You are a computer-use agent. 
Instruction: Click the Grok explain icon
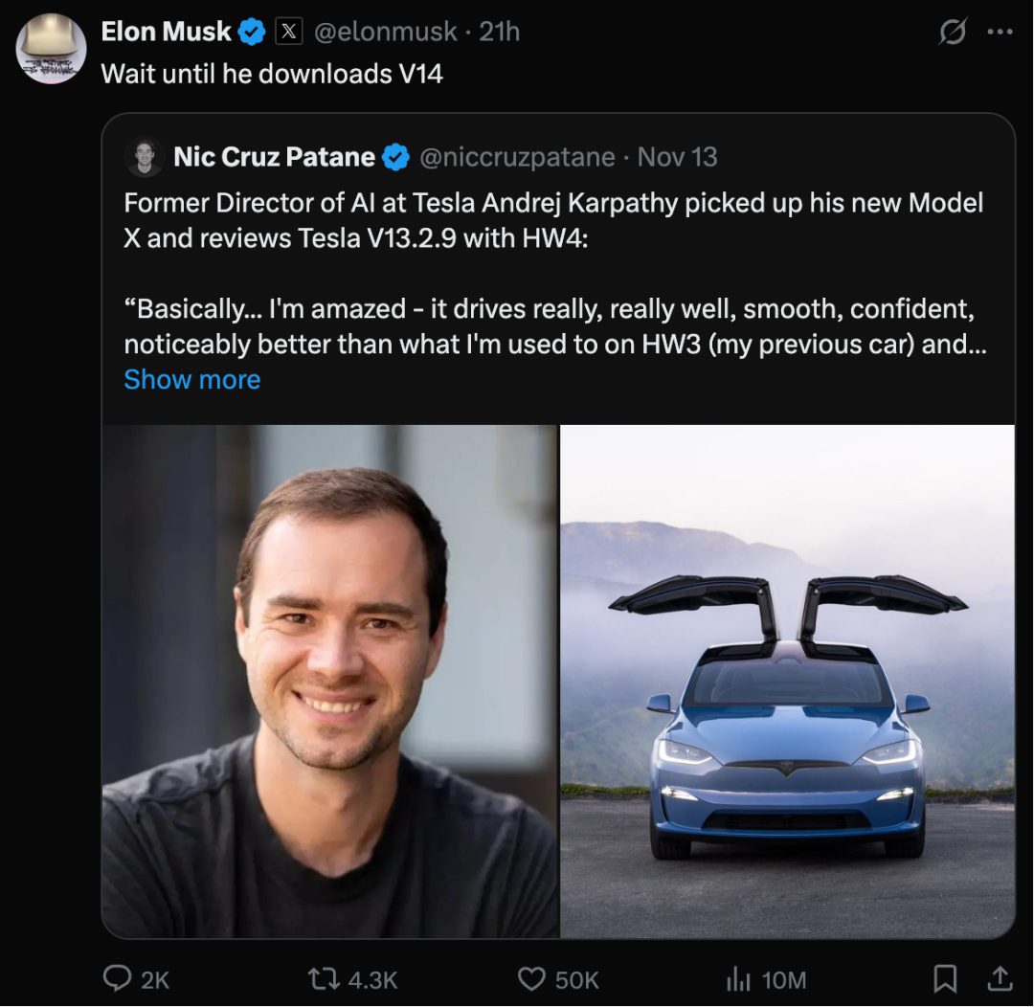(x=953, y=32)
